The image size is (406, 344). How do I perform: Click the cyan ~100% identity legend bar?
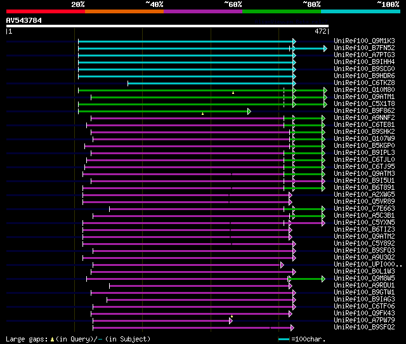tap(361, 11)
